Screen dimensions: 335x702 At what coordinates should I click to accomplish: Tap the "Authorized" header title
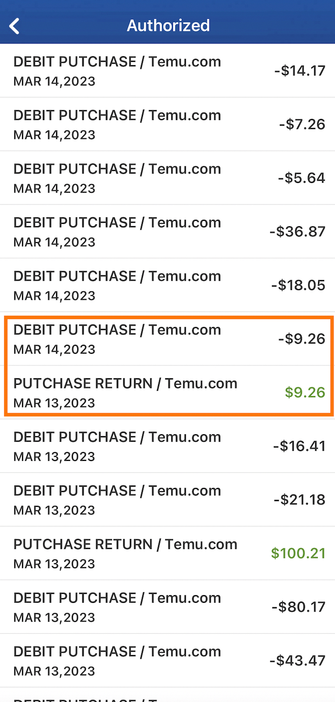pyautogui.click(x=168, y=25)
